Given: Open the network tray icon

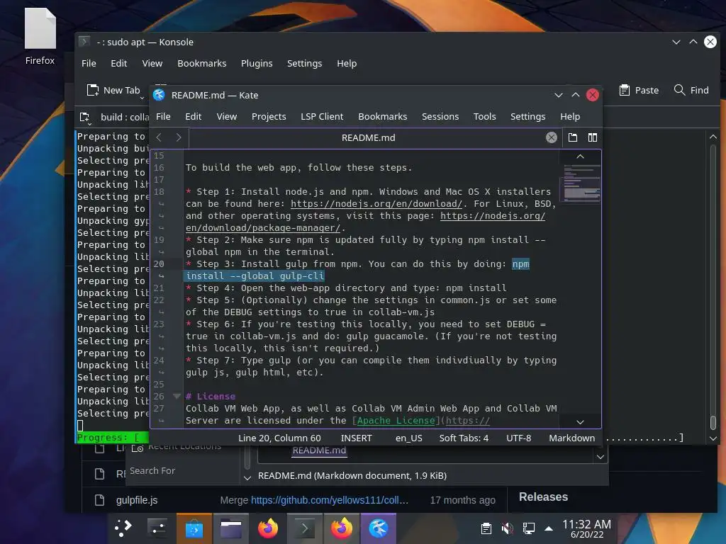Looking at the screenshot, I should [x=528, y=528].
